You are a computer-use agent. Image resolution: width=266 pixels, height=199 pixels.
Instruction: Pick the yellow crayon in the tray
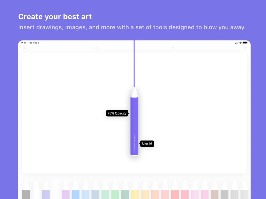[x=135, y=192]
